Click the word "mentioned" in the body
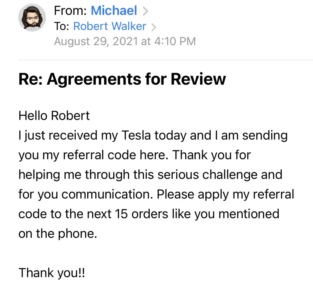Image resolution: width=313 pixels, height=293 pixels. tap(249, 214)
